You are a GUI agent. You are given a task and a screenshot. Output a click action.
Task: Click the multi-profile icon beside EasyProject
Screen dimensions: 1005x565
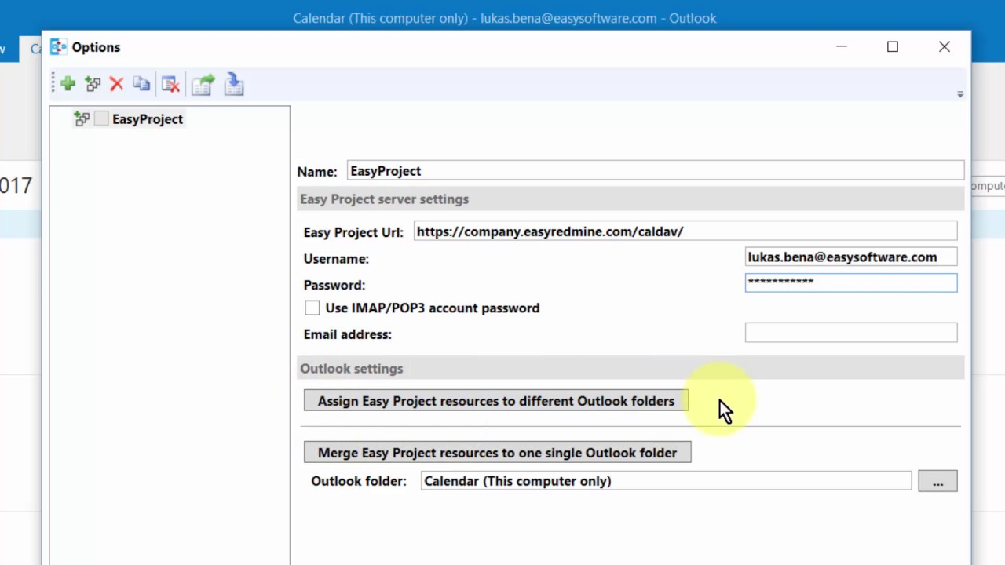pos(82,119)
